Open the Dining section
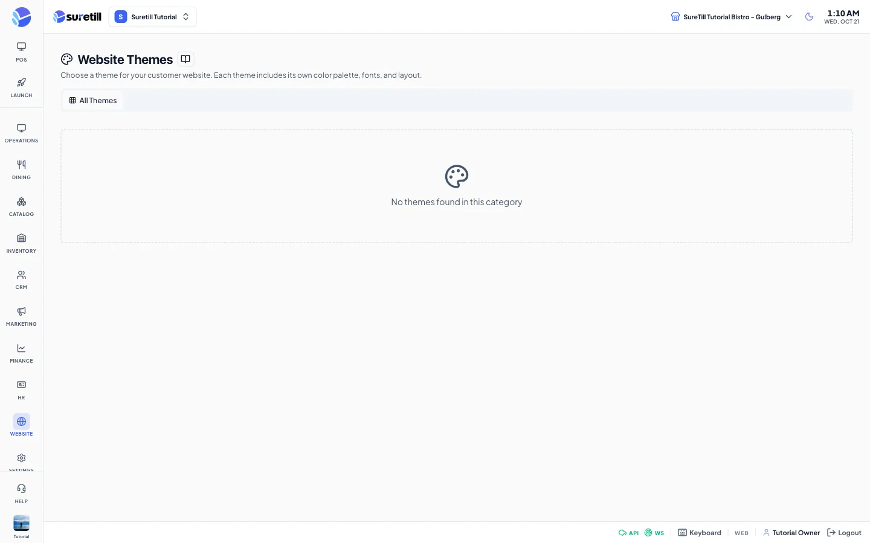The height and width of the screenshot is (543, 870). click(x=21, y=170)
